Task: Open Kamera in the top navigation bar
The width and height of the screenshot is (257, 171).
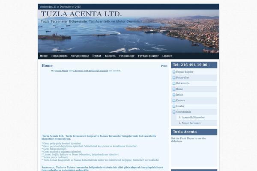Action: pos(110,56)
